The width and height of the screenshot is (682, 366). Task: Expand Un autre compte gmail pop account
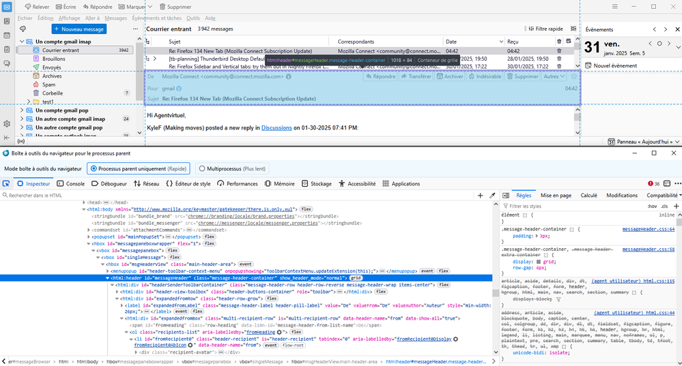click(x=22, y=127)
